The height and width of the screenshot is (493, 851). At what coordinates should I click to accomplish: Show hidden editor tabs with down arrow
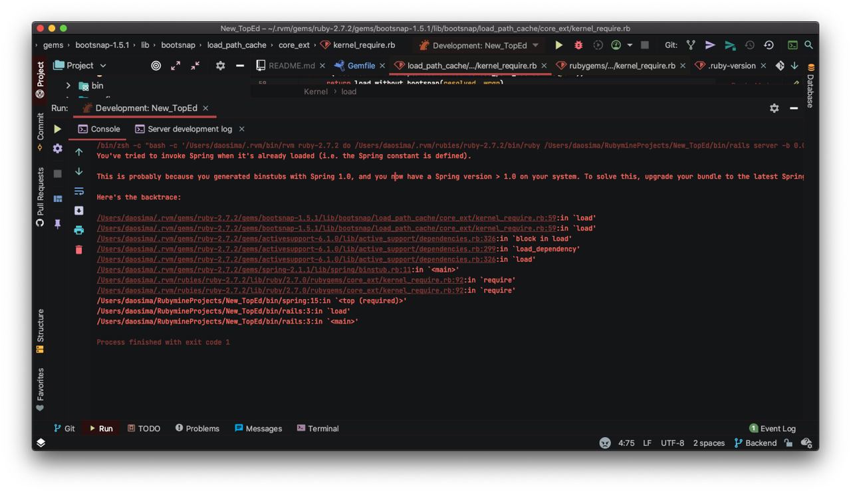pyautogui.click(x=794, y=66)
